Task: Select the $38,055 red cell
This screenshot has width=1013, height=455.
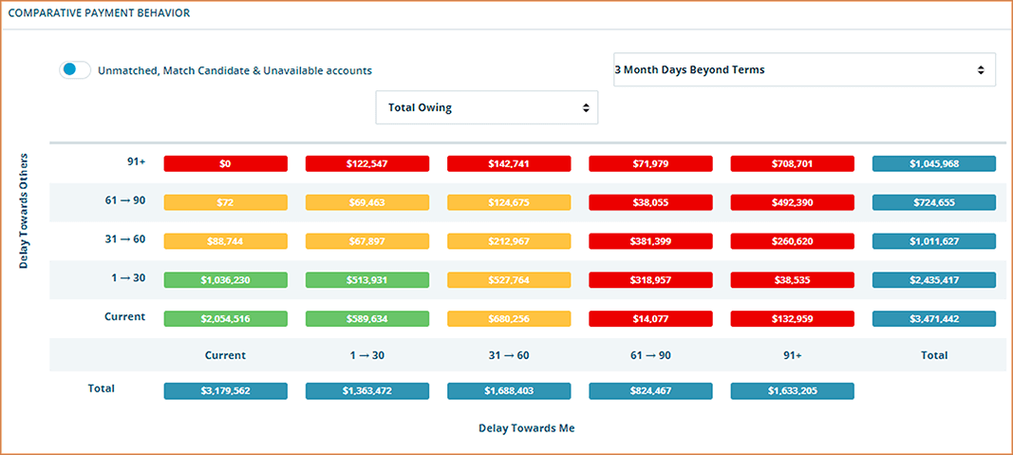Action: pos(650,202)
